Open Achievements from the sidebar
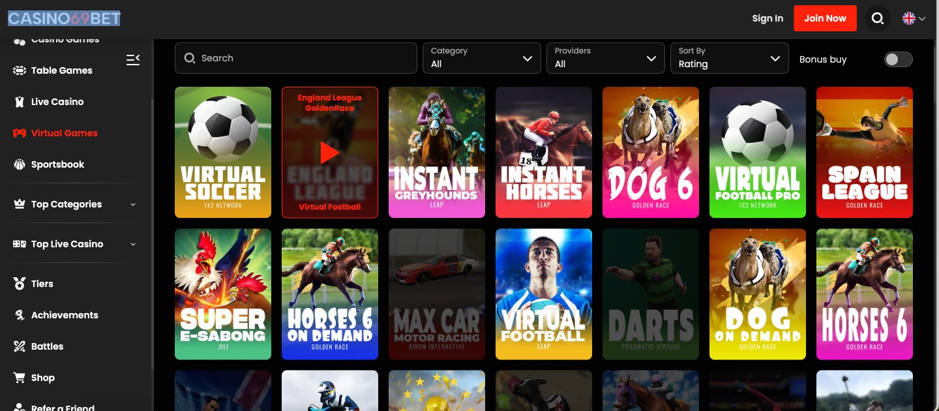The height and width of the screenshot is (411, 939). point(65,315)
